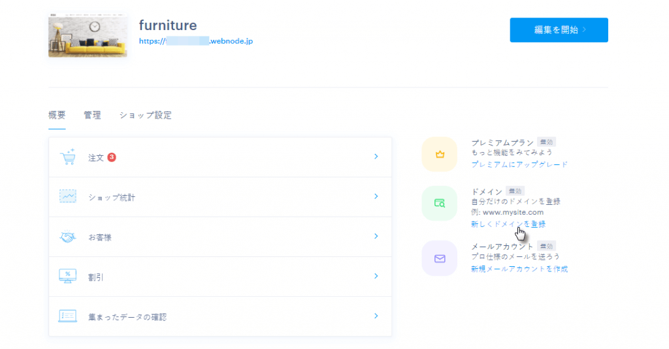The image size is (669, 349).
Task: Click the percent monitor icon for 割引
Action: point(68,276)
